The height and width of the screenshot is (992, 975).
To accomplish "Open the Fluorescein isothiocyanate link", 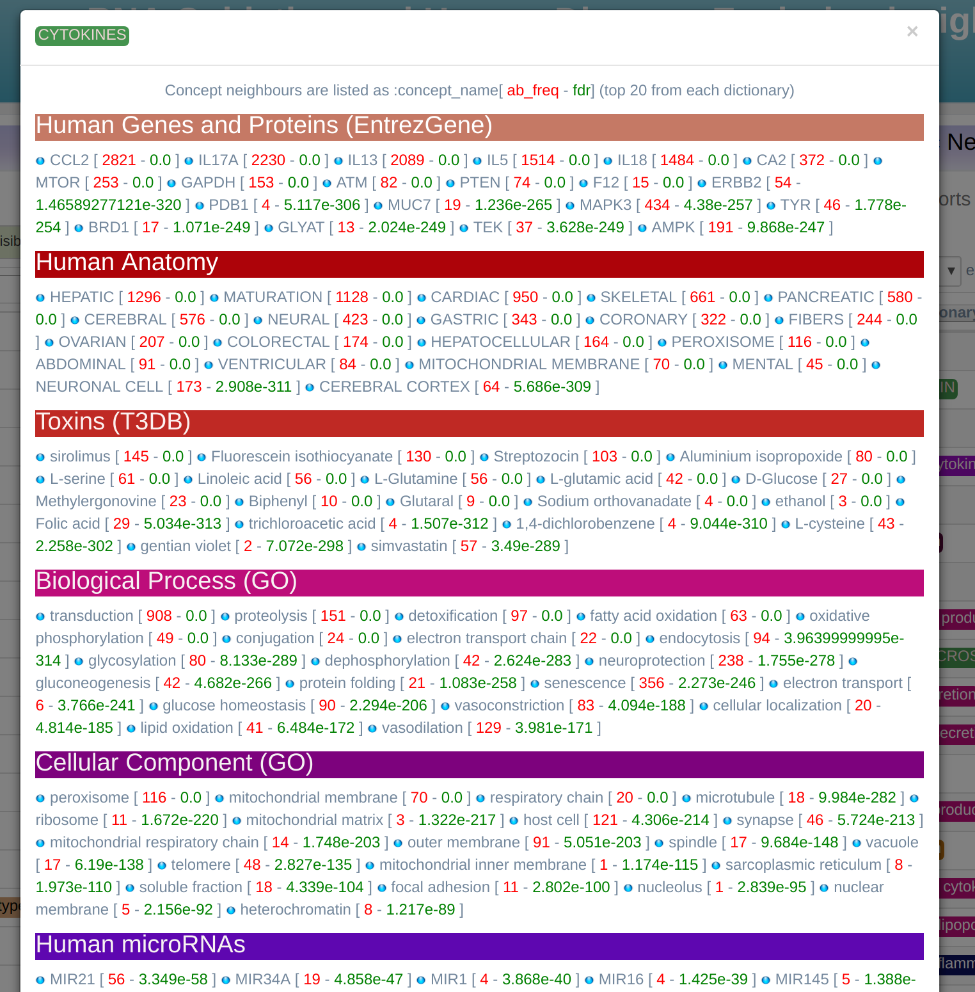I will click(x=302, y=456).
